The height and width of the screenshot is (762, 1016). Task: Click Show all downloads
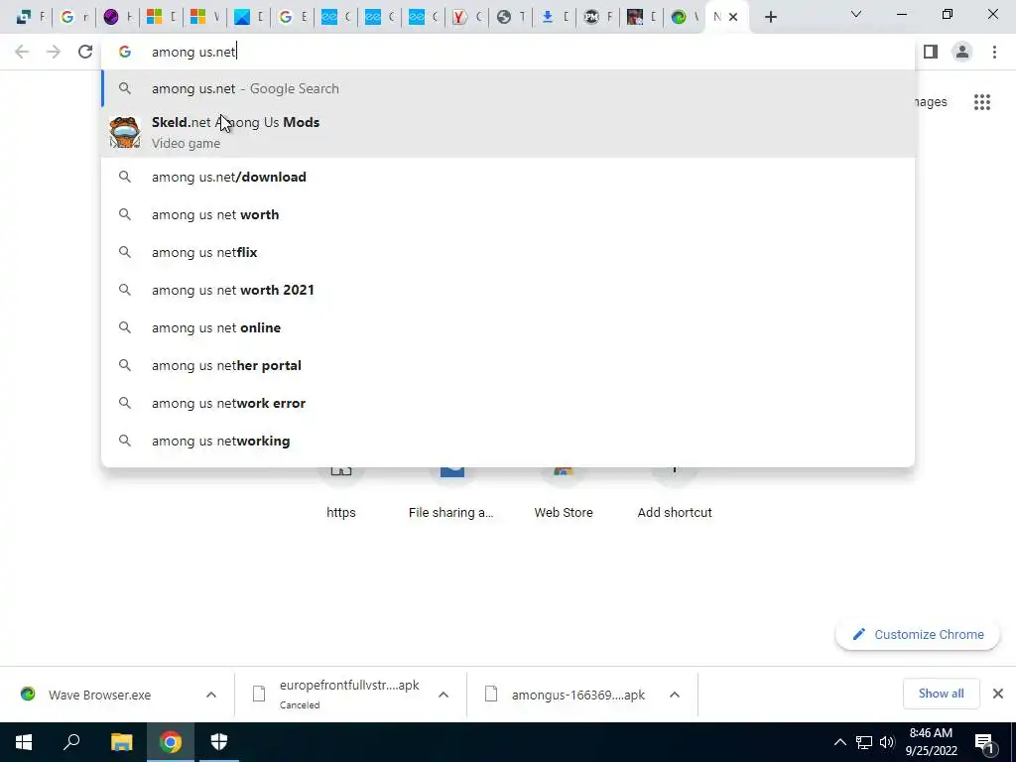941,694
